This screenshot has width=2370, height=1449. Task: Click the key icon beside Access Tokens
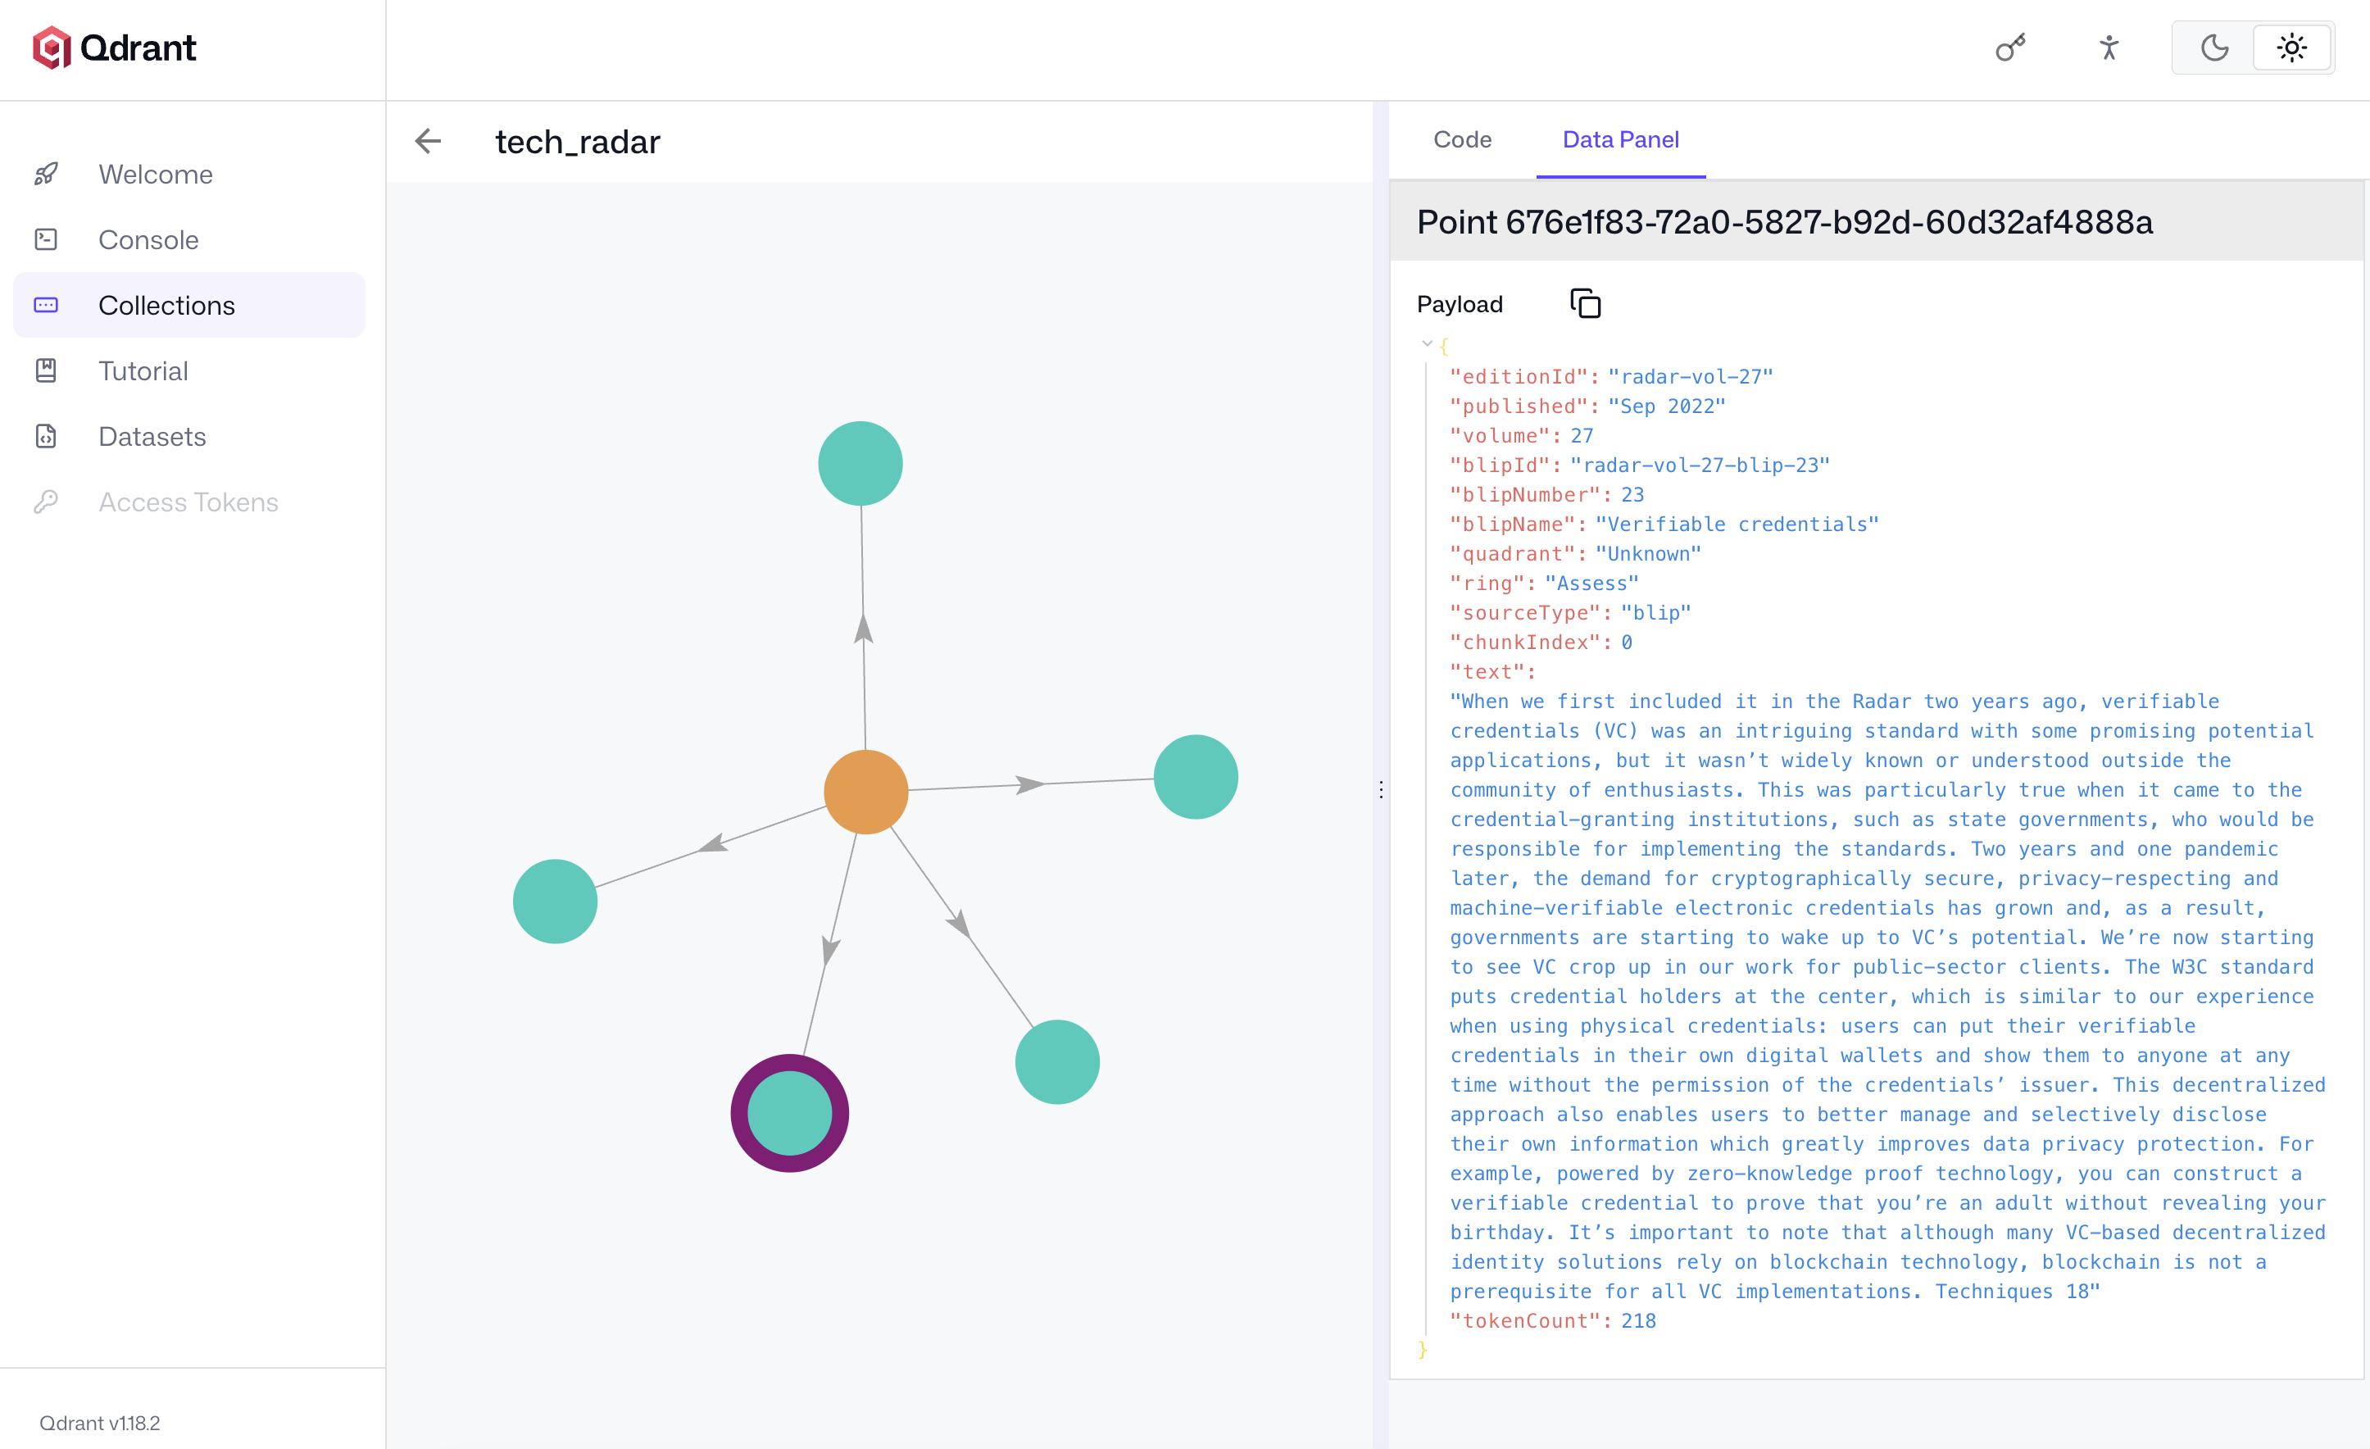click(46, 502)
